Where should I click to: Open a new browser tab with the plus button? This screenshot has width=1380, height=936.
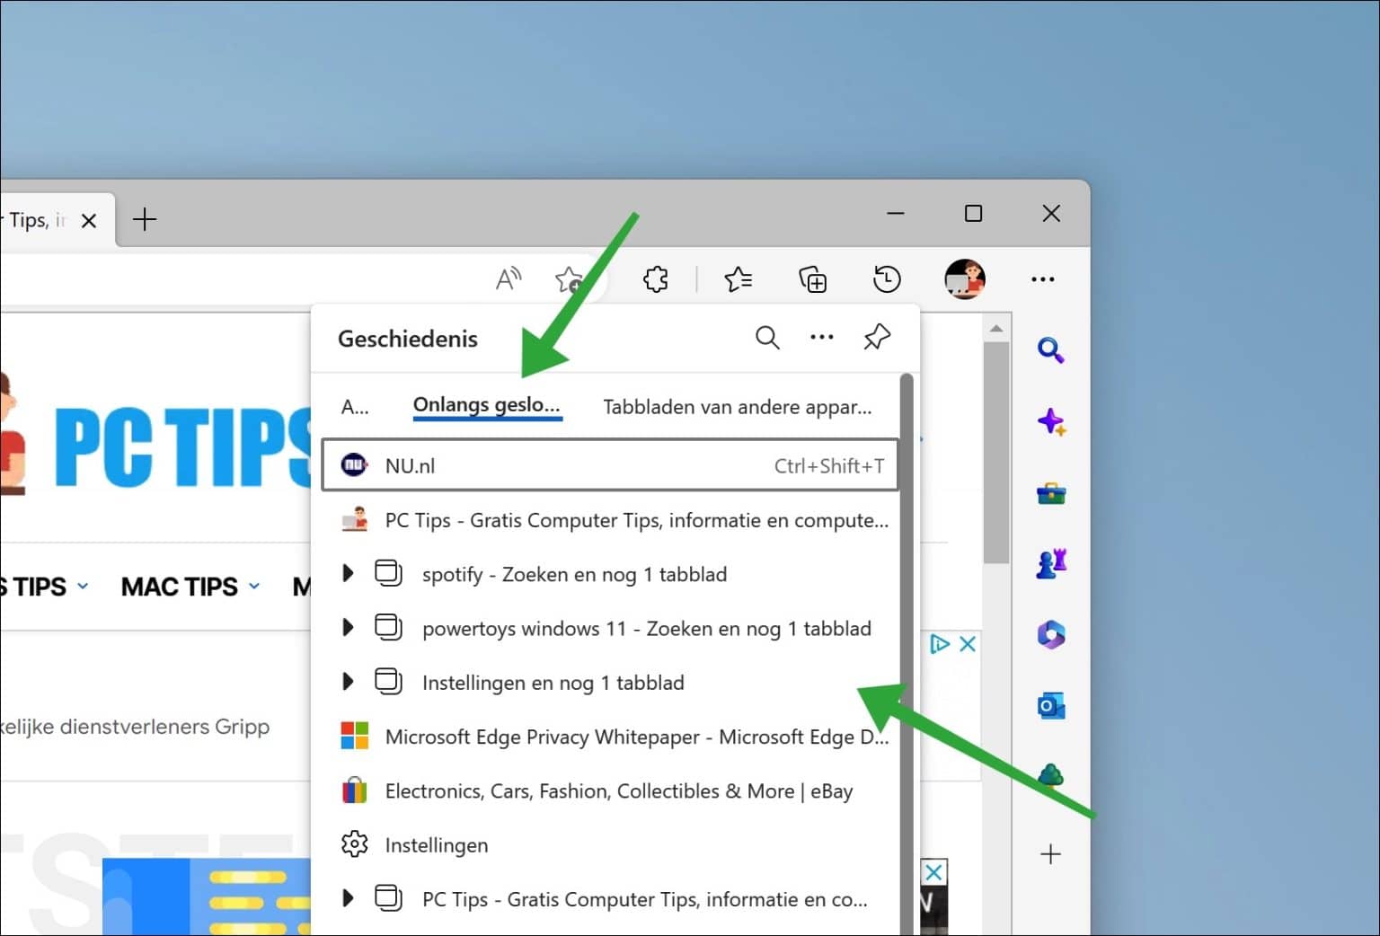145,219
